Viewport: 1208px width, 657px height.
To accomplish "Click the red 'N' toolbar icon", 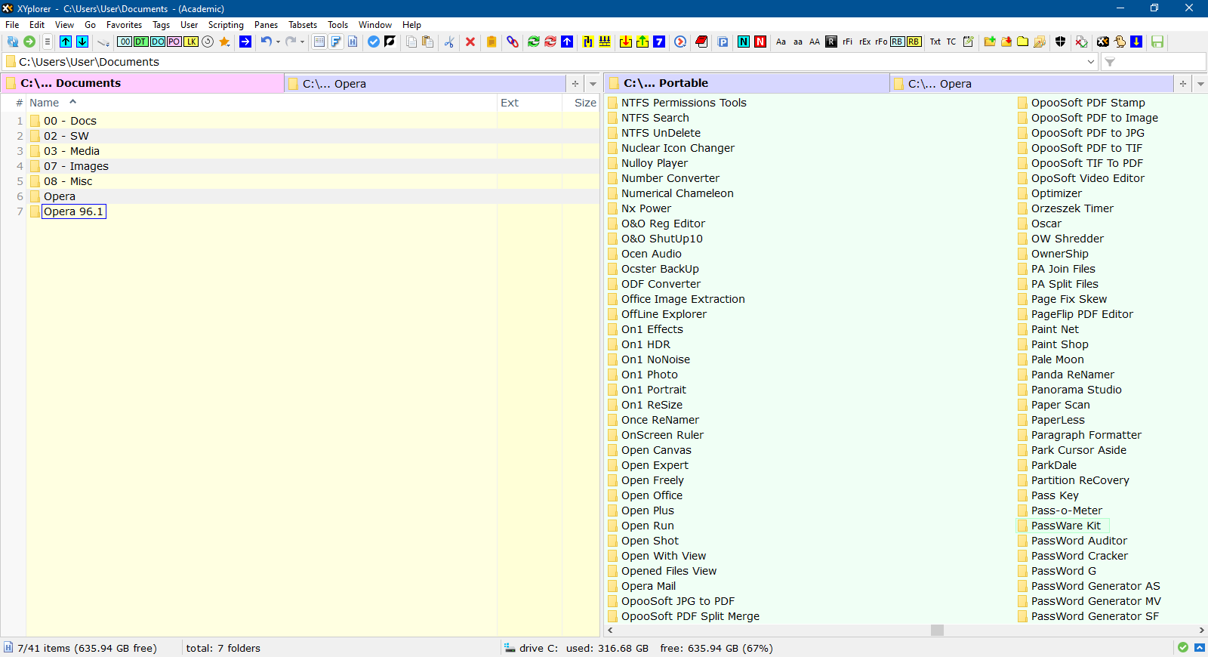I will (760, 42).
